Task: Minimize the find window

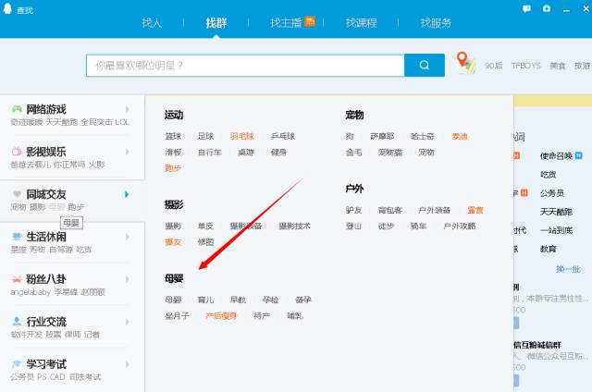Action: click(566, 10)
